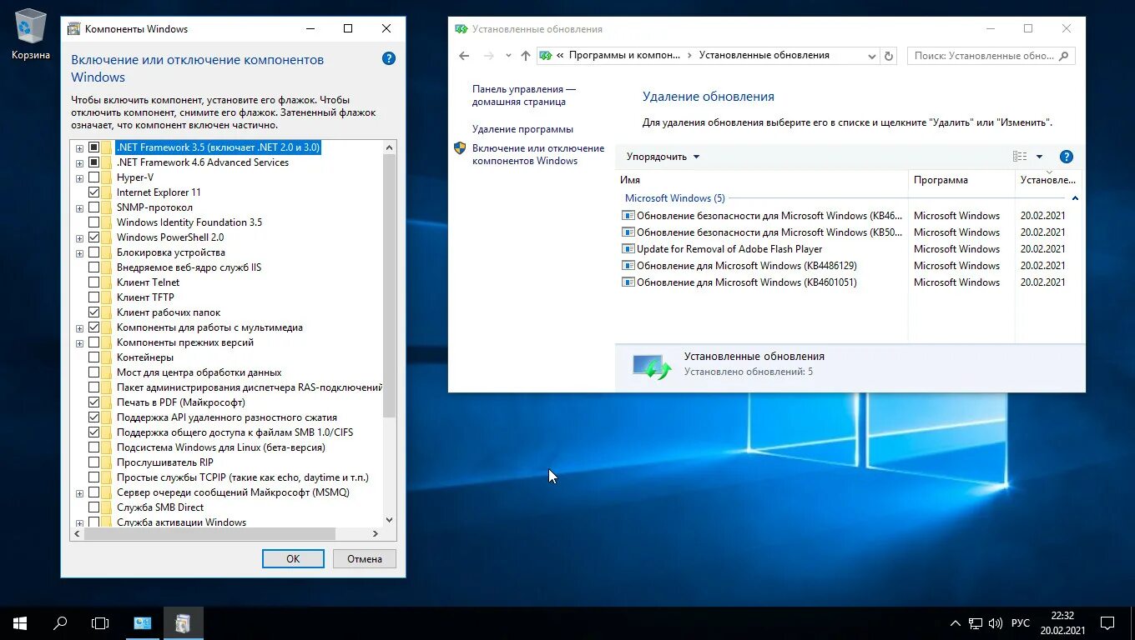The height and width of the screenshot is (640, 1135).
Task: Check Контейнеры component checkbox
Action: tap(93, 357)
